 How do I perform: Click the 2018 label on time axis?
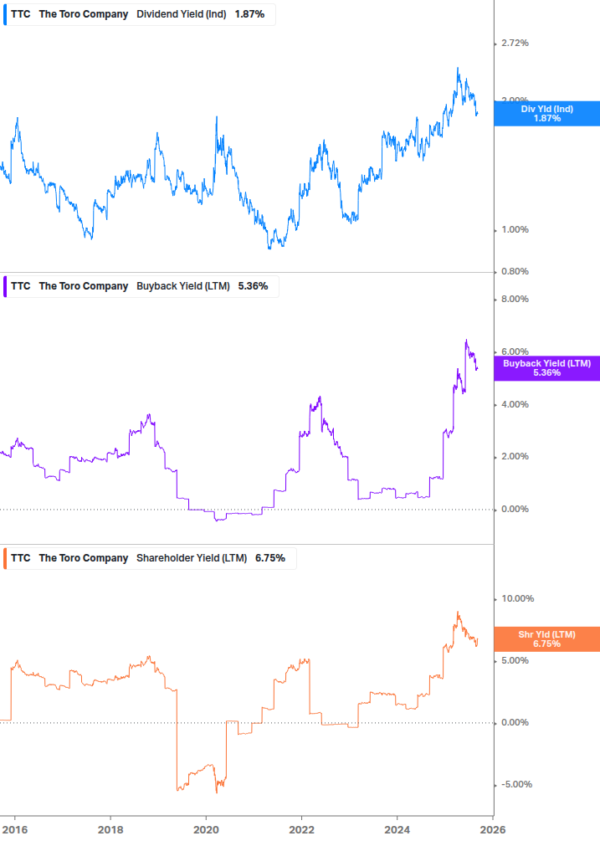pos(110,830)
